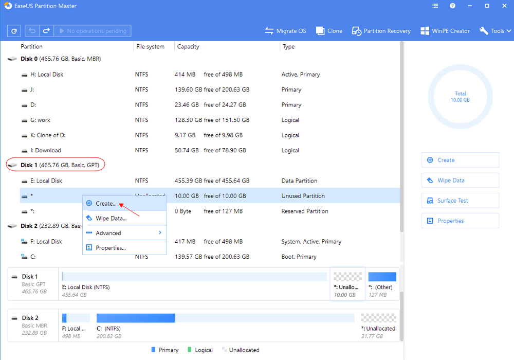Select the H: Local Disk partition
The image size is (514, 360).
tap(210, 75)
